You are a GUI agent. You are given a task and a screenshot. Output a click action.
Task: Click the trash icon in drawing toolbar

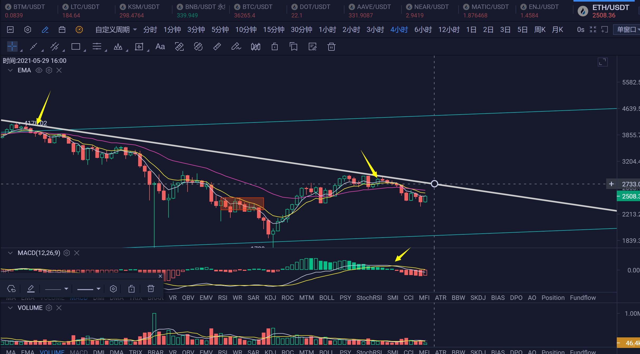pos(331,47)
